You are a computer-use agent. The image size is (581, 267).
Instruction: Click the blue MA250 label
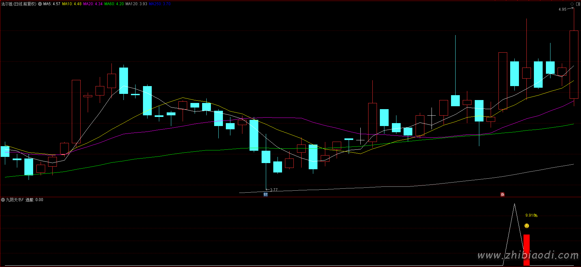(x=160, y=4)
